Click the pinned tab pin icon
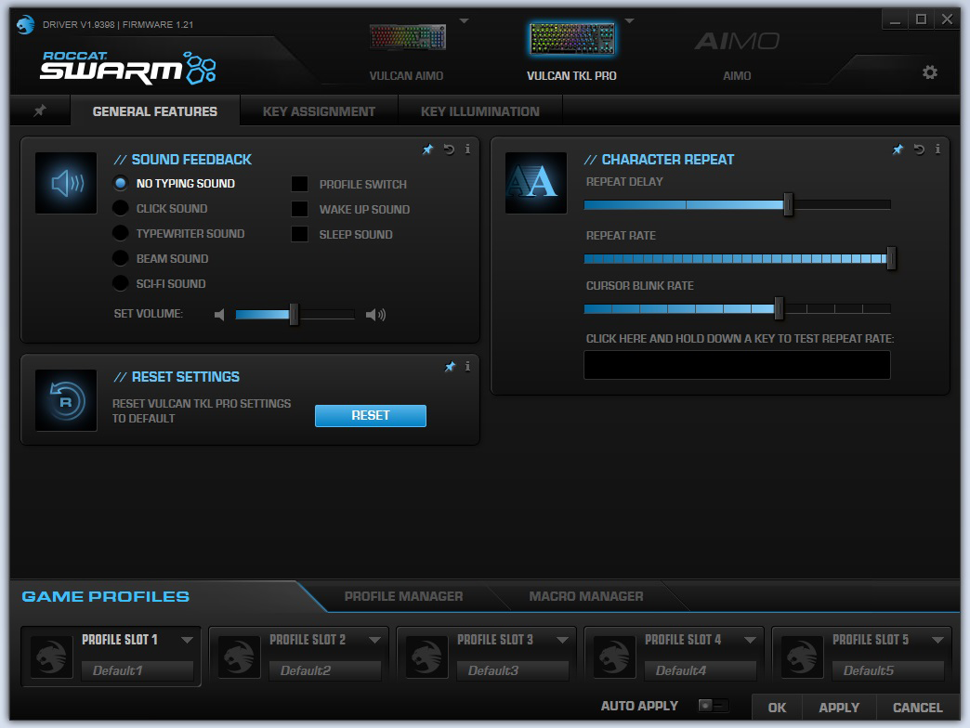The width and height of the screenshot is (970, 728). tap(40, 111)
